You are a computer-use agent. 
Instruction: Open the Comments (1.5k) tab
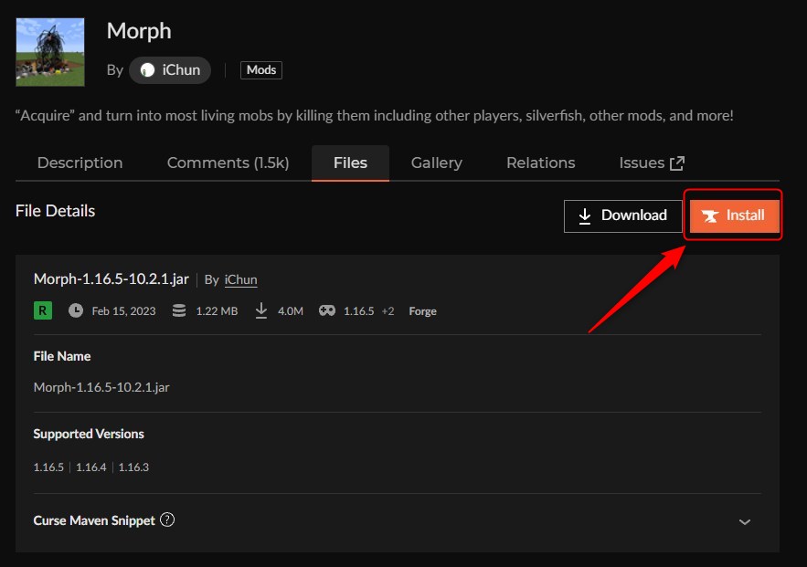click(x=228, y=163)
